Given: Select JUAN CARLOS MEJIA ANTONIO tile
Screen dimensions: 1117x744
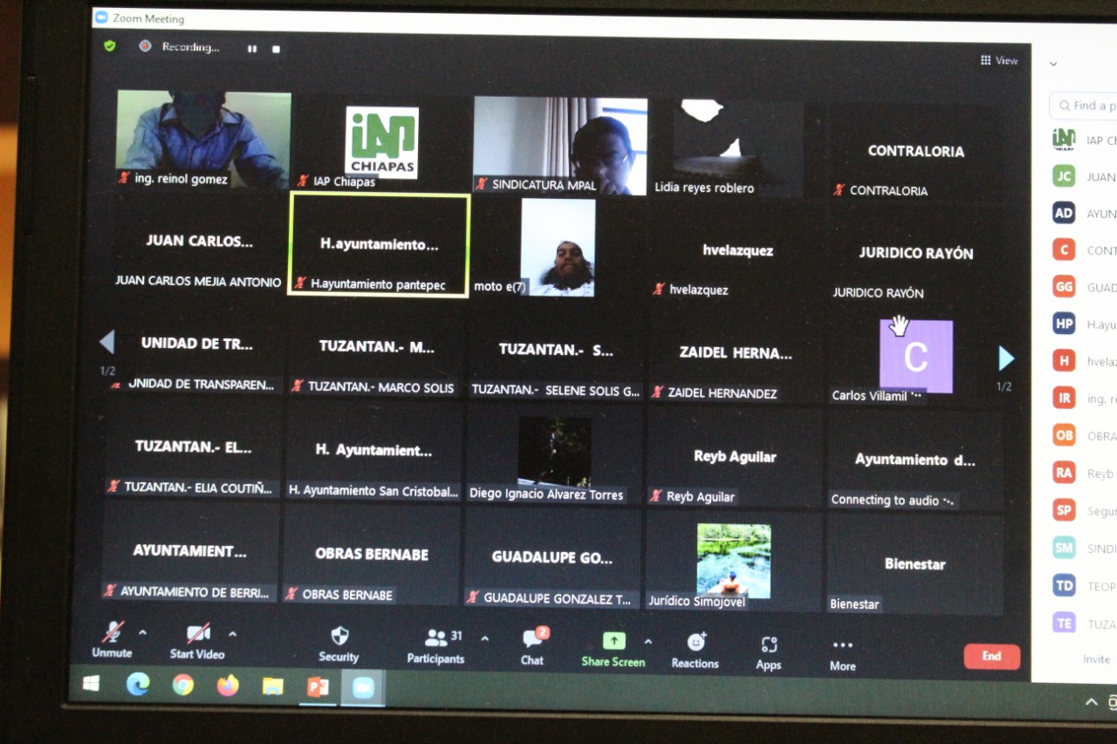Looking at the screenshot, I should pyautogui.click(x=199, y=242).
